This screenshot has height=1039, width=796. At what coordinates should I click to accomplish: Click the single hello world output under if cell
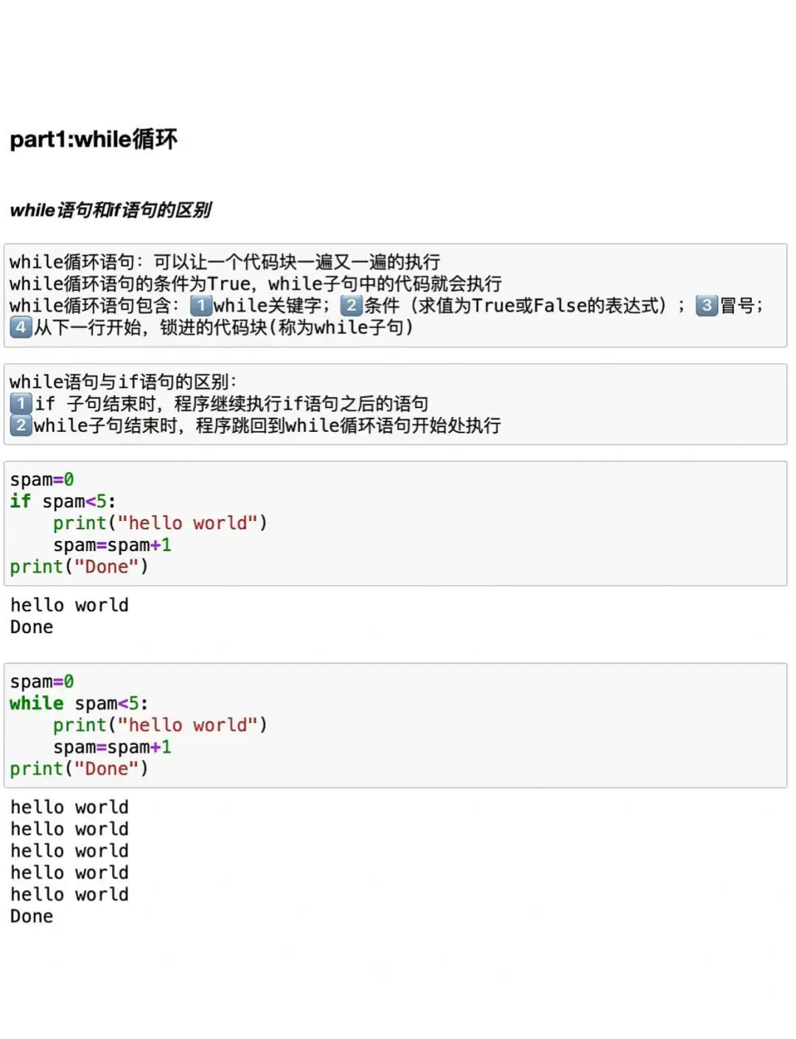click(x=69, y=605)
